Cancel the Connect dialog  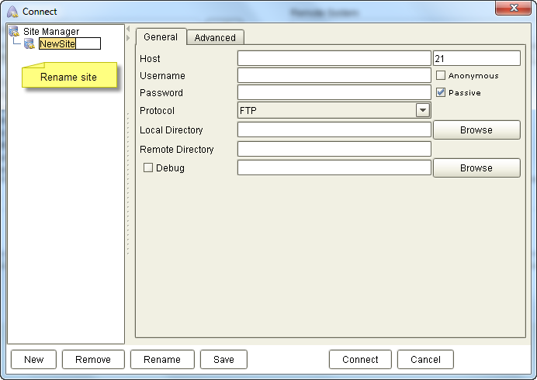tap(425, 359)
